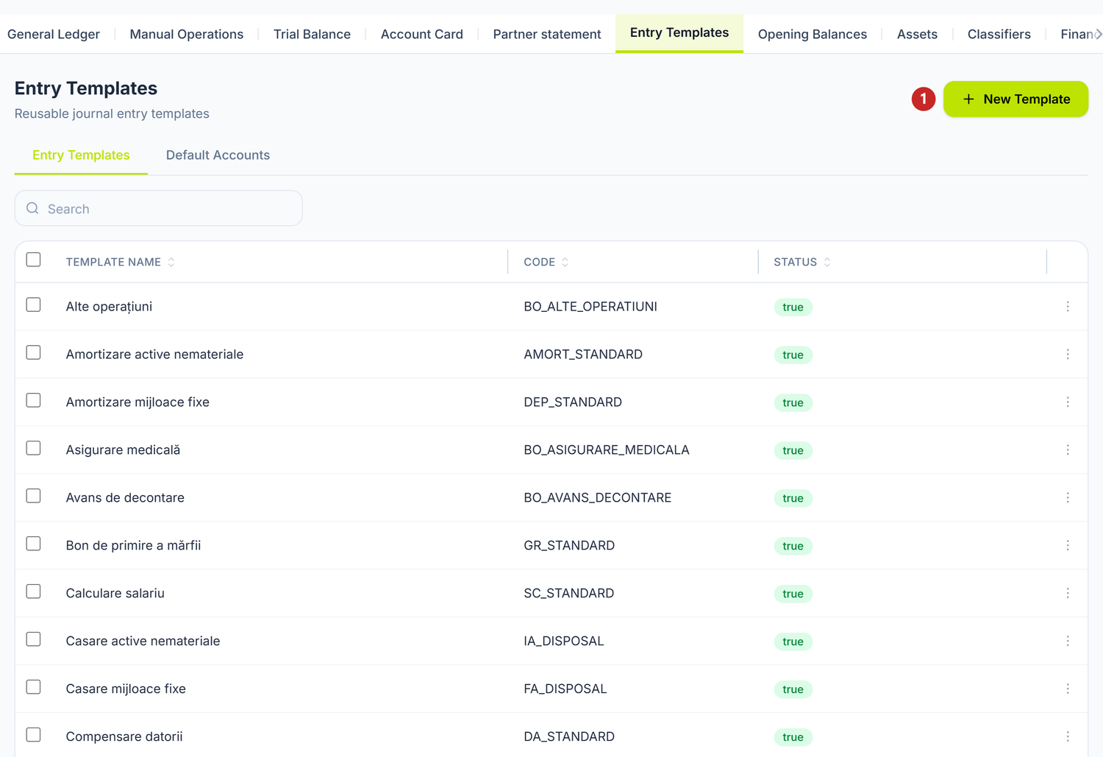The image size is (1103, 757).
Task: Open row actions menu for Alte operațiuni
Action: click(x=1068, y=306)
